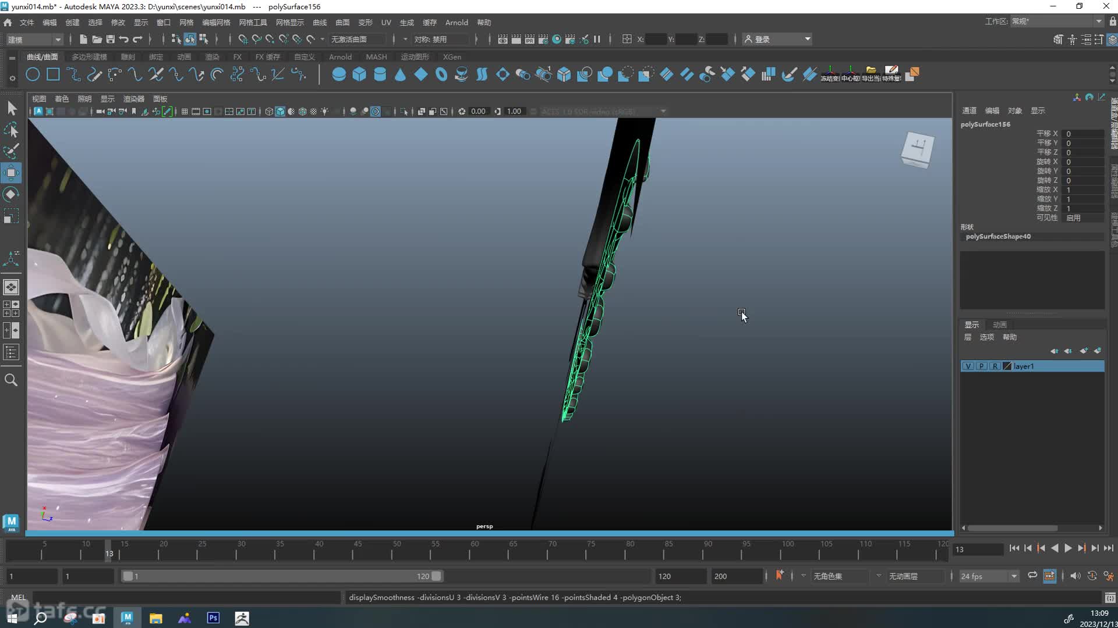1118x628 pixels.
Task: Open the 工作区 workspace dropdown
Action: pos(1057,22)
